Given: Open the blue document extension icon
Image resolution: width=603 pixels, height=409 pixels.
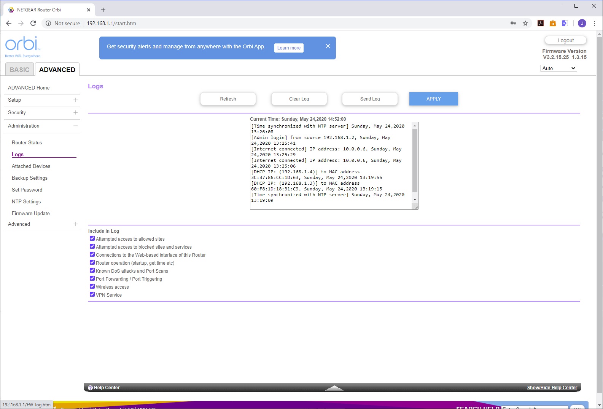Looking at the screenshot, I should (565, 23).
